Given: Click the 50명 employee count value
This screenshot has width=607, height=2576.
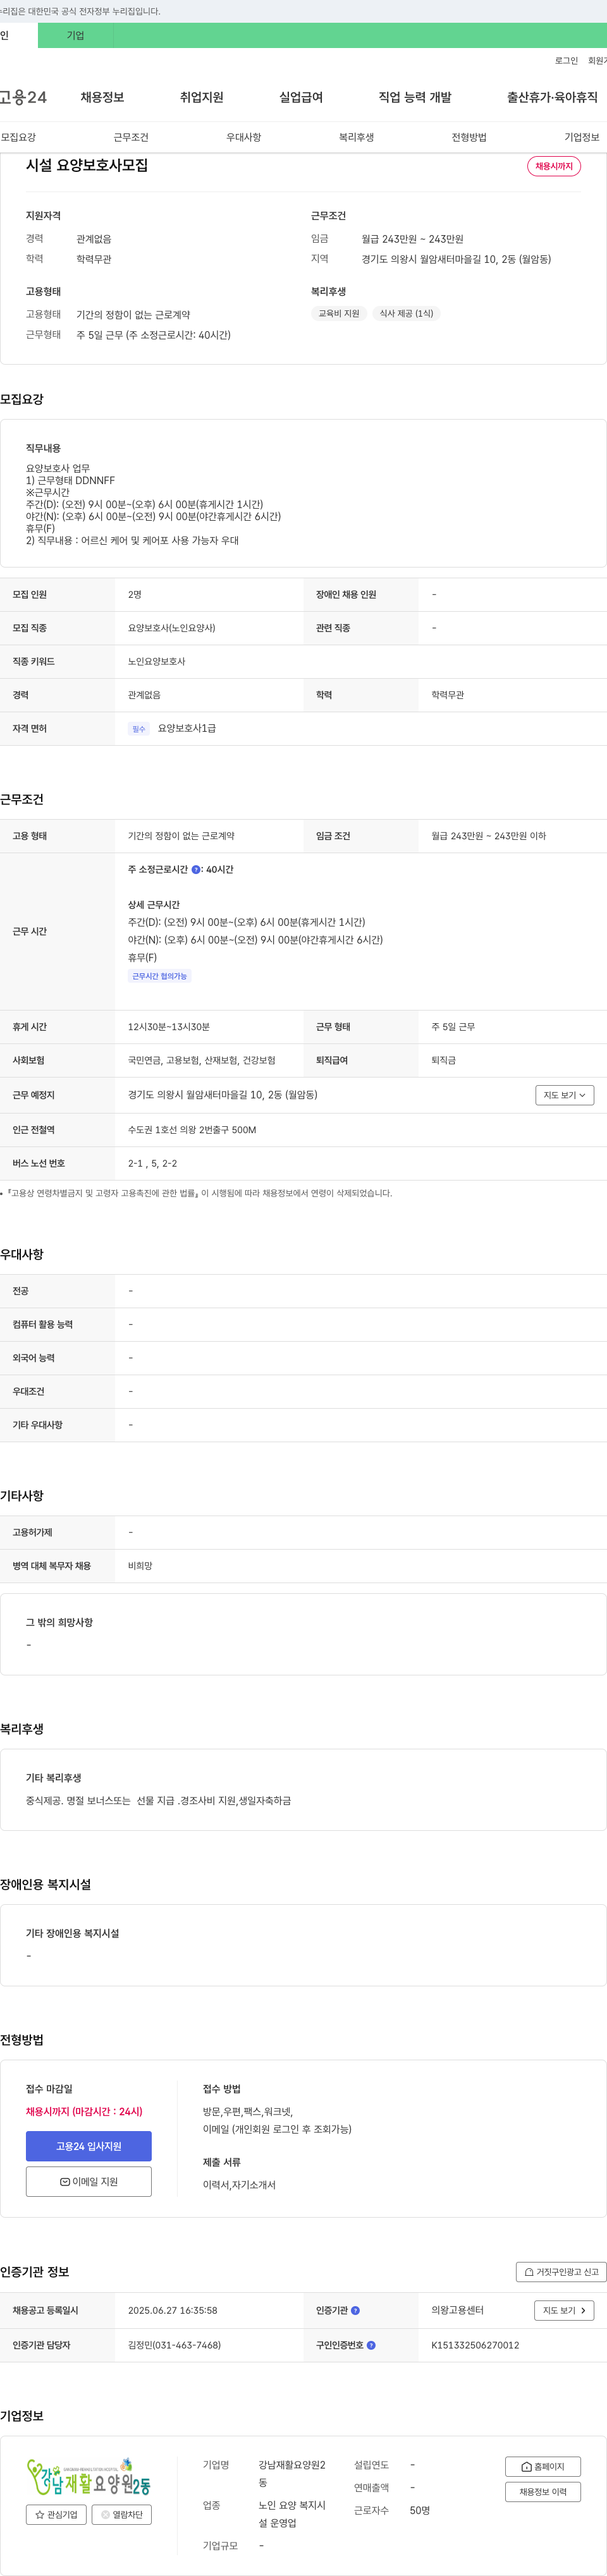Looking at the screenshot, I should 420,2510.
